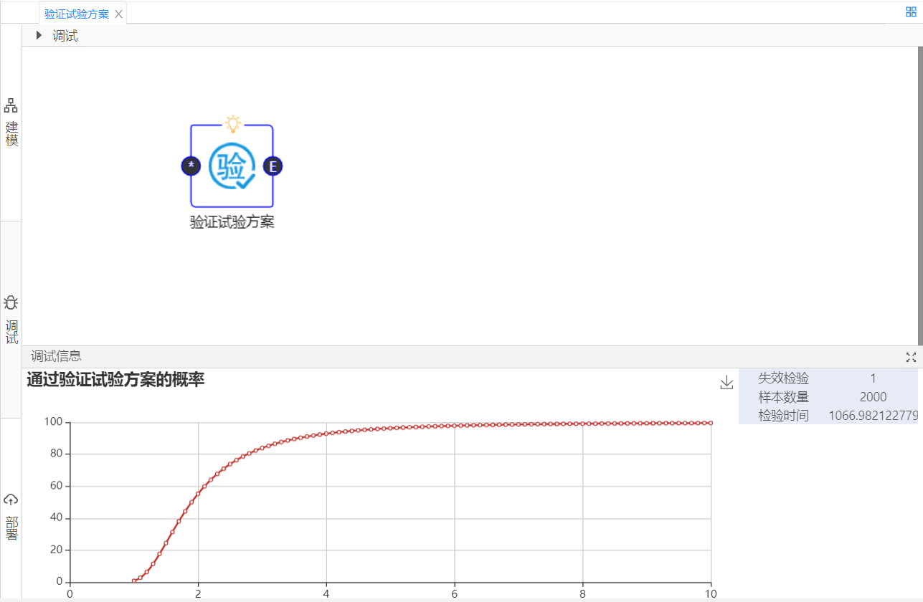Click the 验证试验方案 node label text
This screenshot has height=602, width=923.
click(232, 222)
